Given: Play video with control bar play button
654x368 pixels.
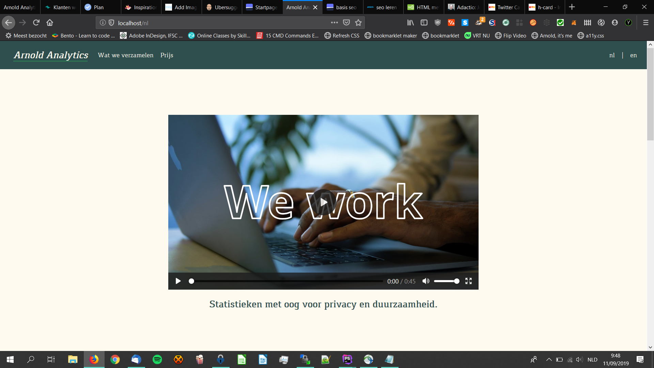Looking at the screenshot, I should pos(178,281).
